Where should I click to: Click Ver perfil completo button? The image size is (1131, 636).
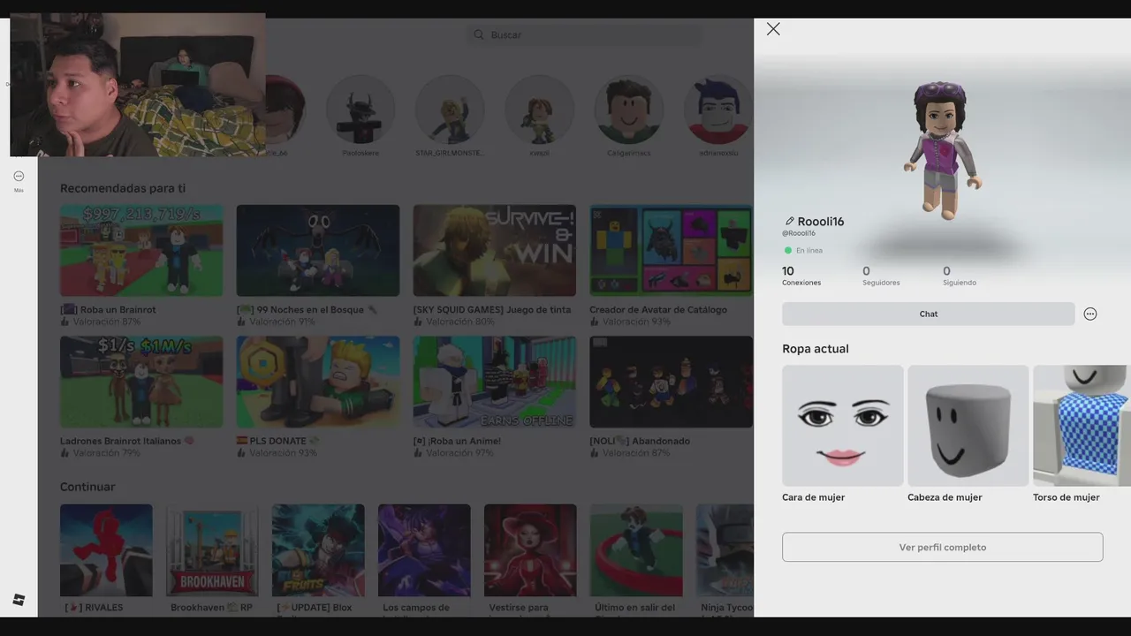tap(942, 547)
